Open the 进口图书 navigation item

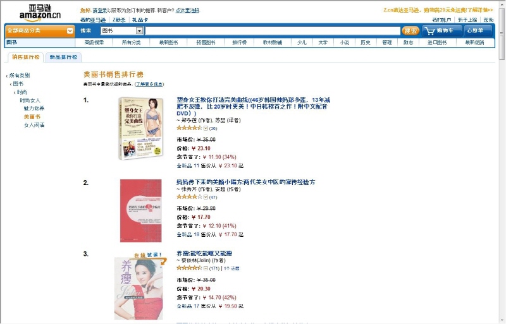click(437, 42)
